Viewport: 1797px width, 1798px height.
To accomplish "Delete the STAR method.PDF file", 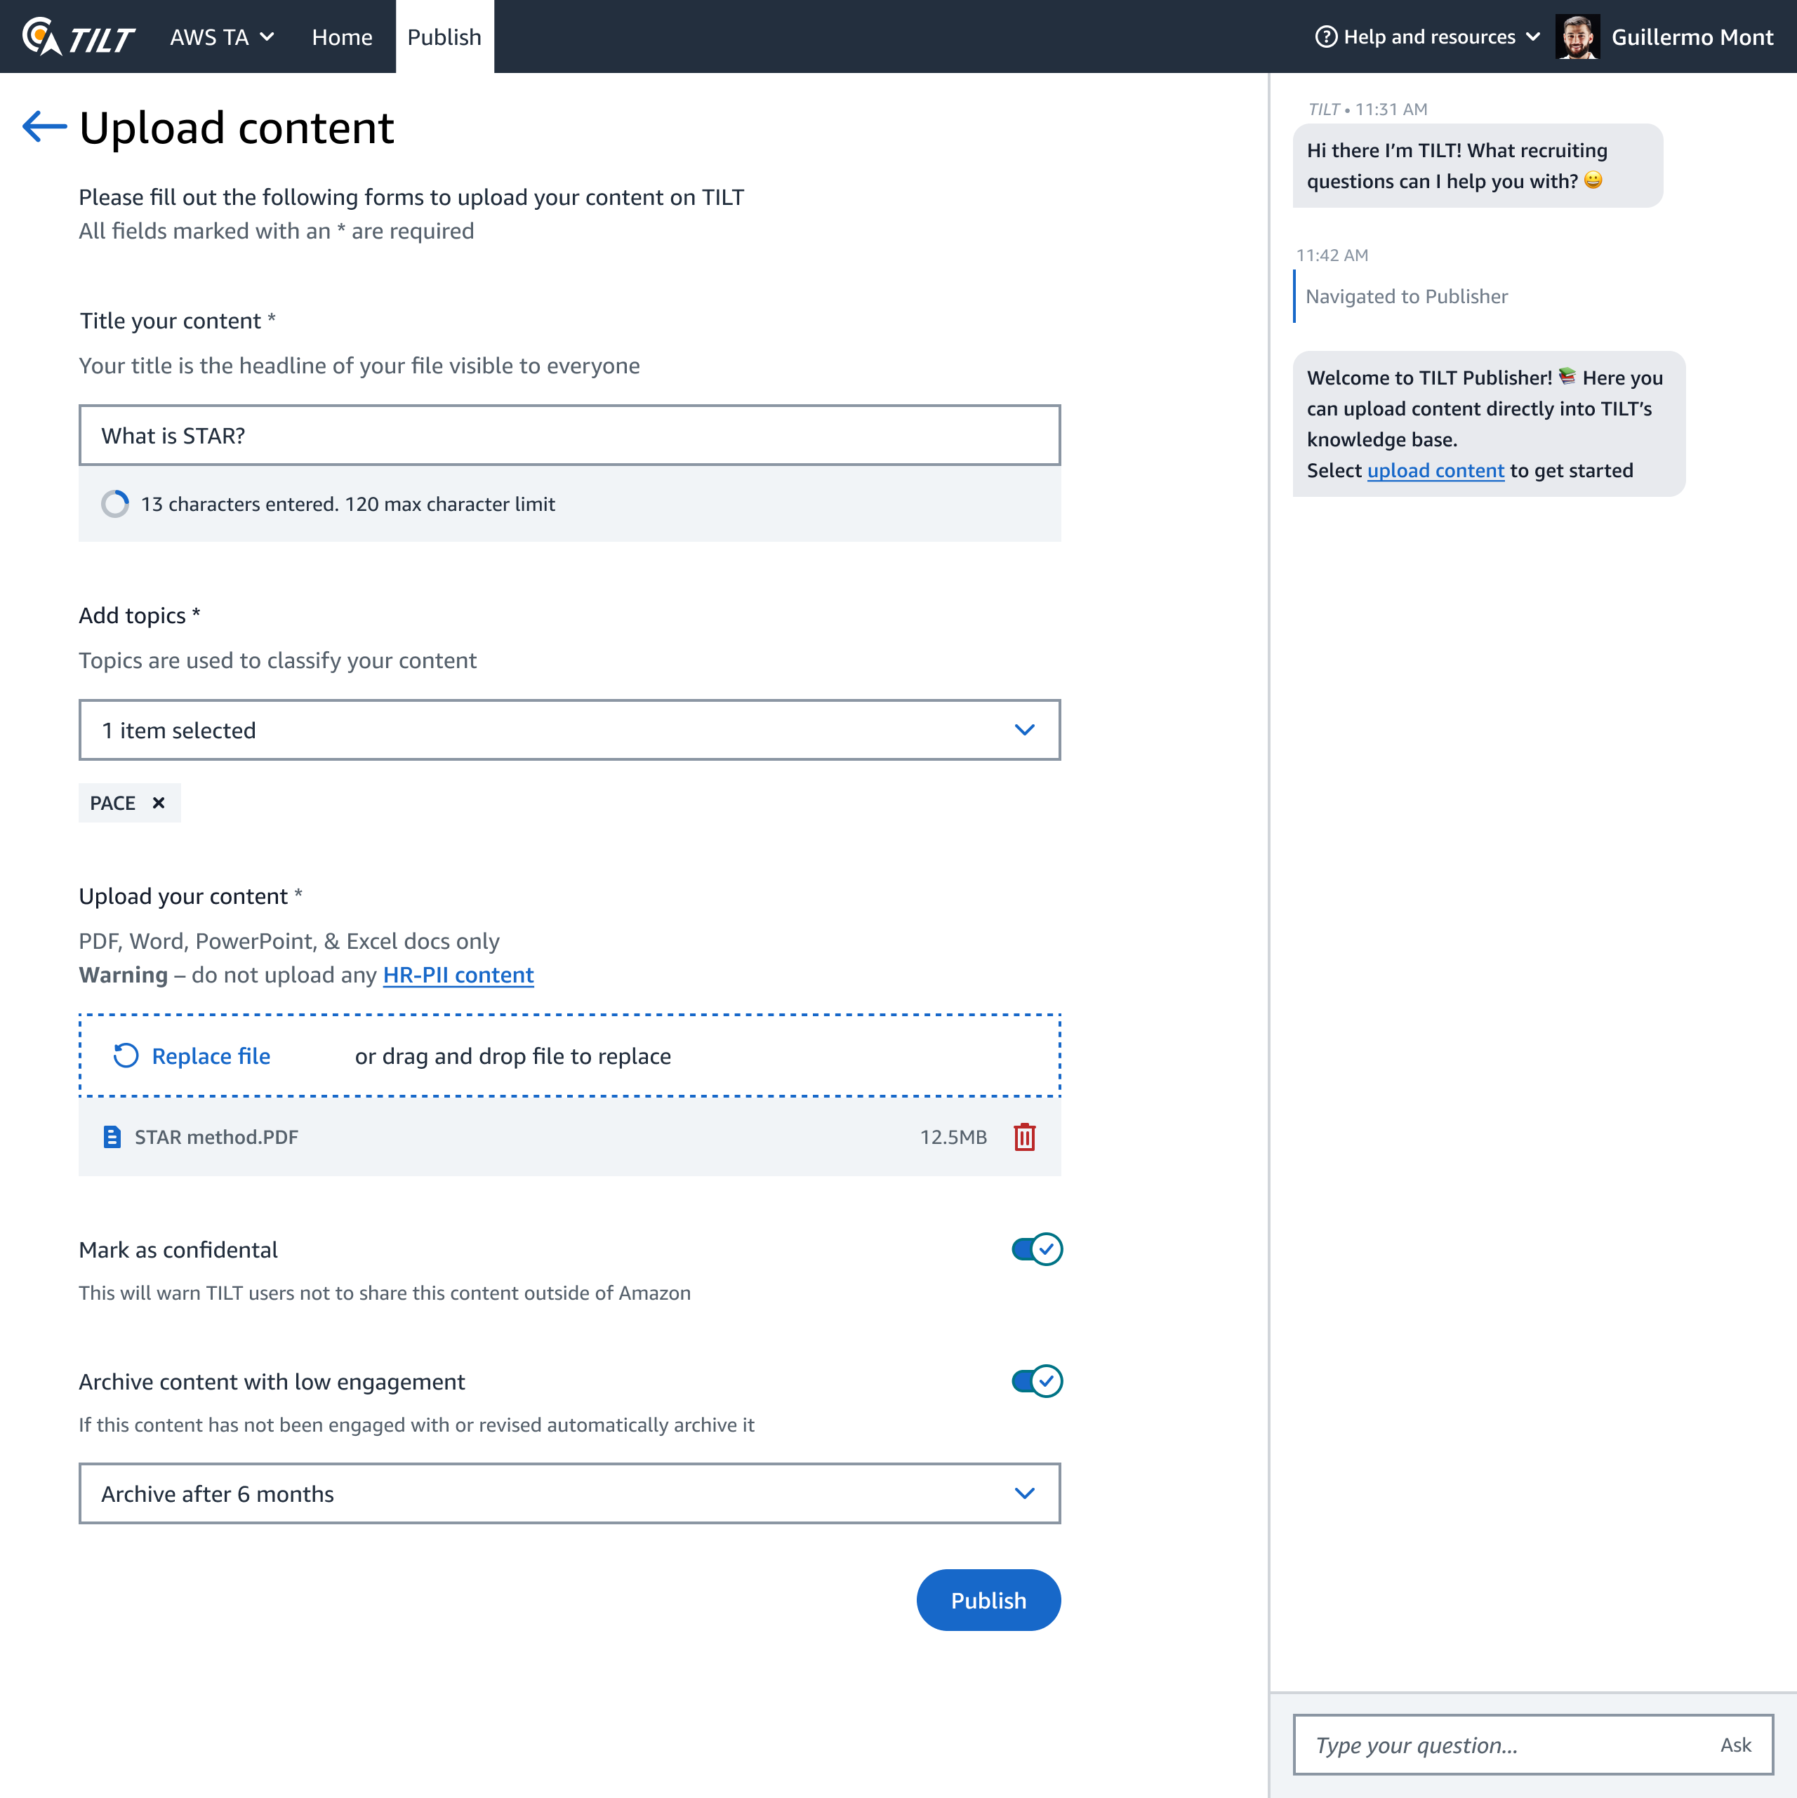I will 1024,1136.
